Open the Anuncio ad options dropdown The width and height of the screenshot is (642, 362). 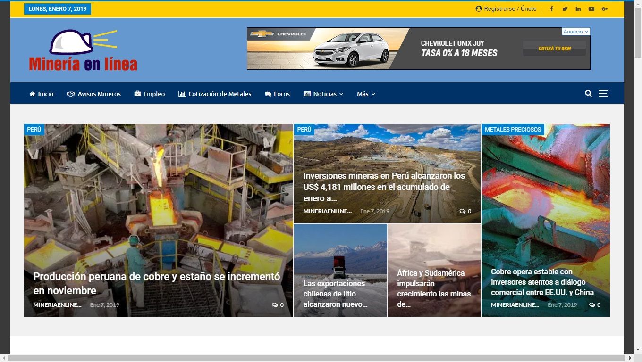point(576,32)
